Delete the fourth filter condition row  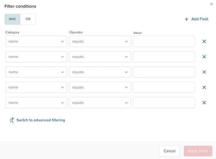pyautogui.click(x=204, y=87)
